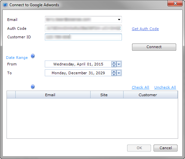Decrease the To date with down spinner

[114, 75]
